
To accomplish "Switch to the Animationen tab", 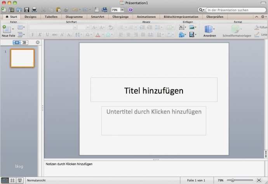I will point(146,17).
